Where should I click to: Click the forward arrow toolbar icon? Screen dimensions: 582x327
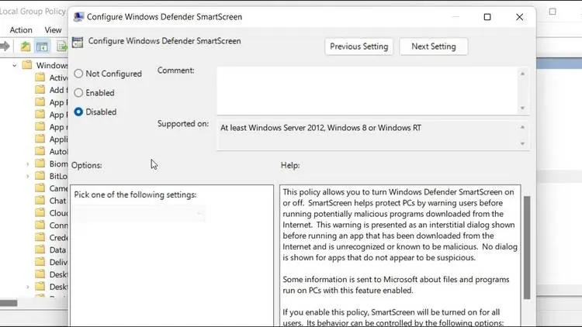click(6, 46)
